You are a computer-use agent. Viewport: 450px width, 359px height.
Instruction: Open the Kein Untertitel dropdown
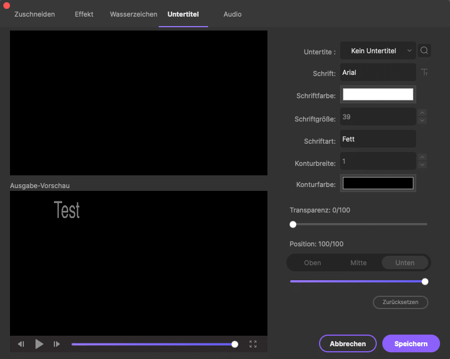click(x=378, y=50)
